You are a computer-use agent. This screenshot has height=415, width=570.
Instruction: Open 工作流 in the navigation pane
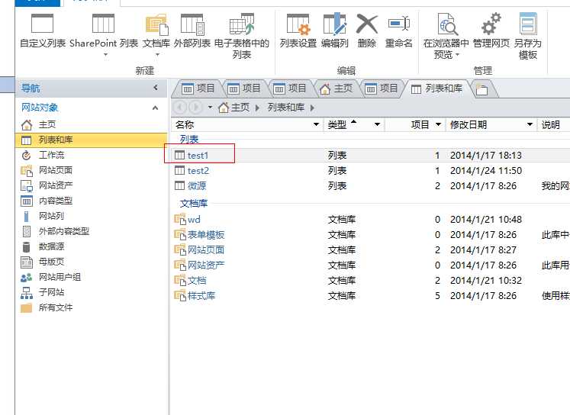click(x=91, y=155)
